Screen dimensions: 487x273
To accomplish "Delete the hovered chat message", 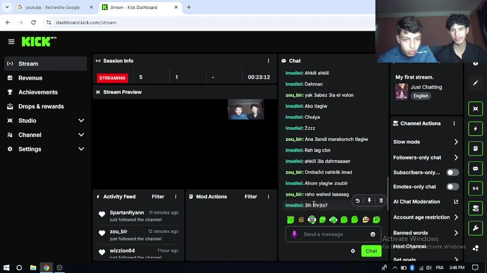I will pyautogui.click(x=381, y=201).
